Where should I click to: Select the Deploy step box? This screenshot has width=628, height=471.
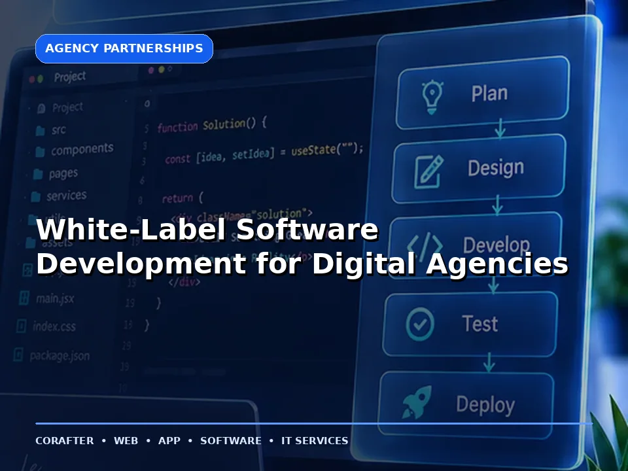pos(466,404)
